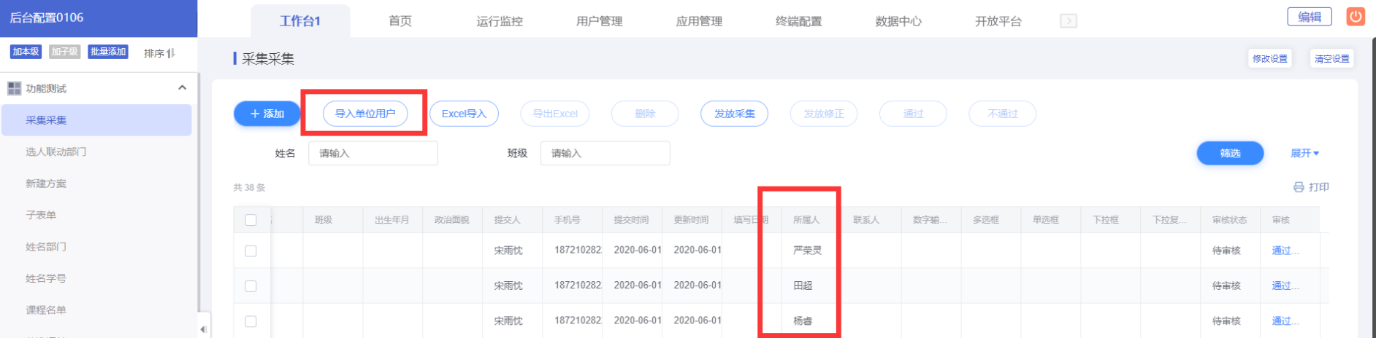Image resolution: width=1376 pixels, height=338 pixels.
Task: Click the 排序 sort icon
Action: 170,53
